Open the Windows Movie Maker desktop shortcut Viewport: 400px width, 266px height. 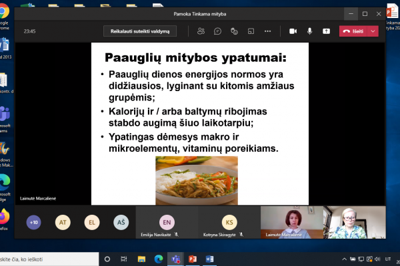(x=5, y=154)
